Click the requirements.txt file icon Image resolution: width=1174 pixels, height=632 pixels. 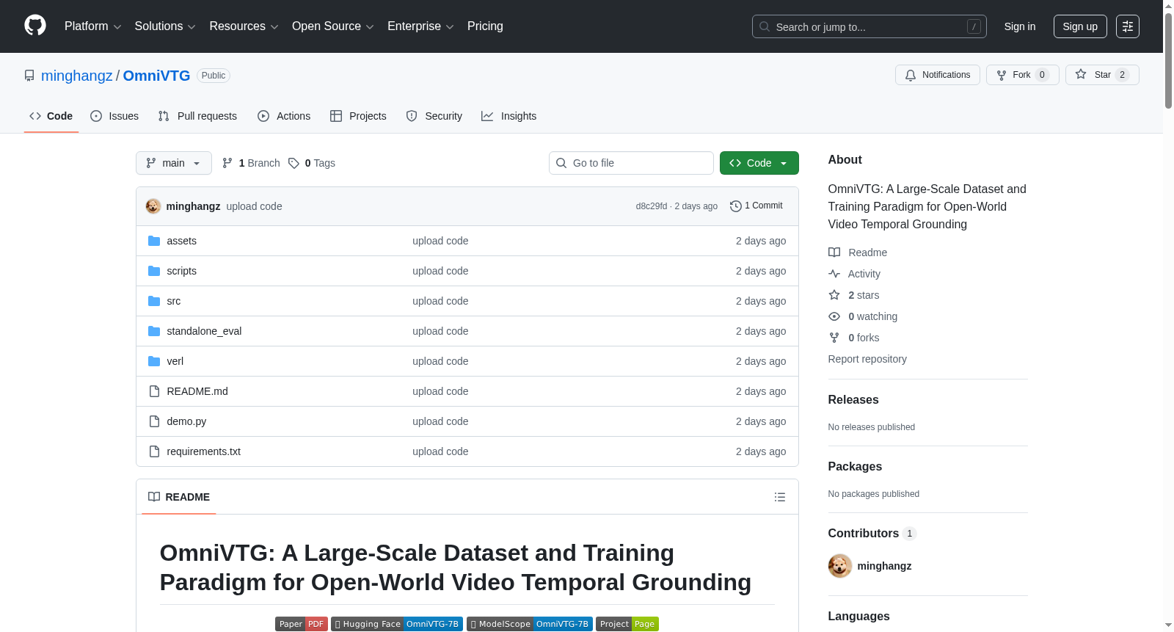tap(154, 451)
